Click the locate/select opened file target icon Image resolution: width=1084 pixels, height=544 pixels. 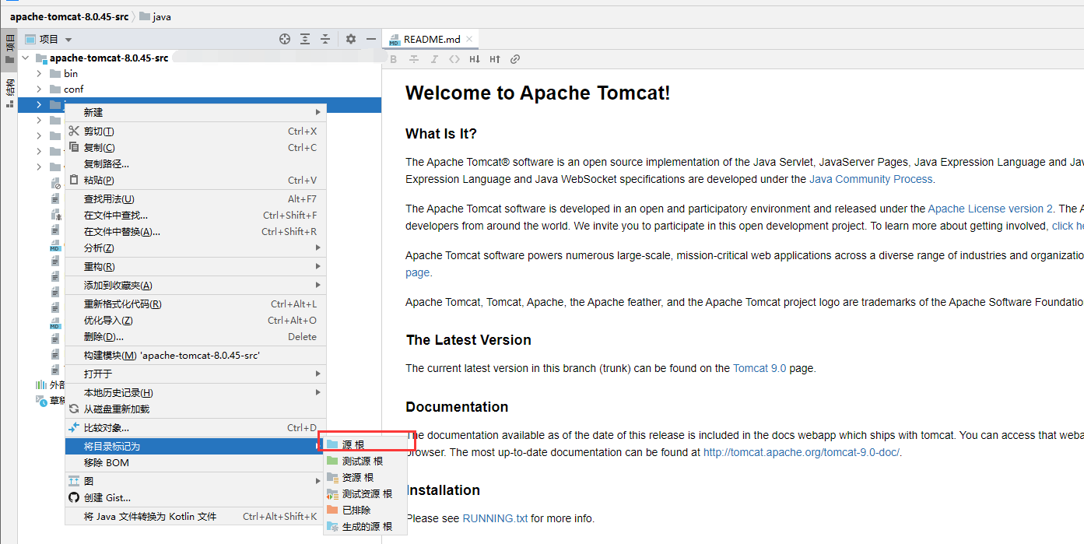coord(285,39)
